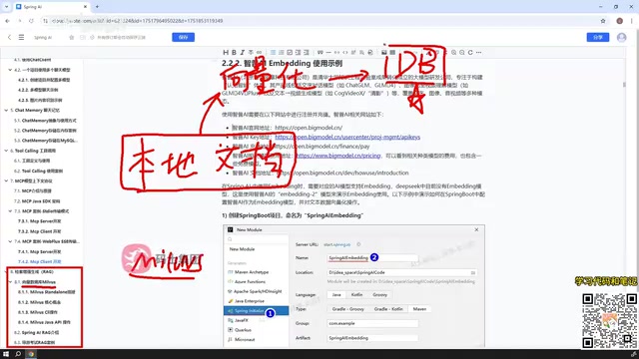Viewport: 639px width, 359px height.
Task: Open outline item 8.1.1 Milvus Standalone
Action: tap(47, 292)
